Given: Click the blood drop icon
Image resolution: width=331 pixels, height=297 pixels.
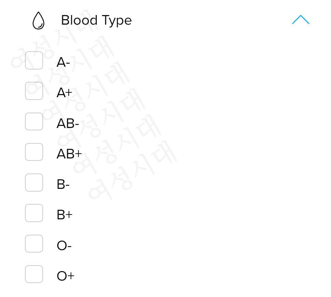Looking at the screenshot, I should [38, 21].
